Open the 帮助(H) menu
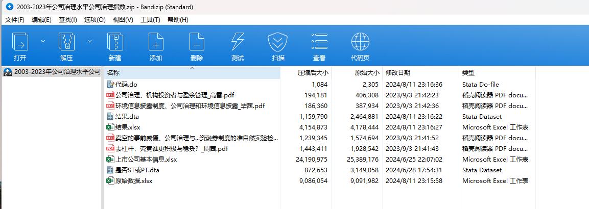This screenshot has width=589, height=209. pos(178,20)
